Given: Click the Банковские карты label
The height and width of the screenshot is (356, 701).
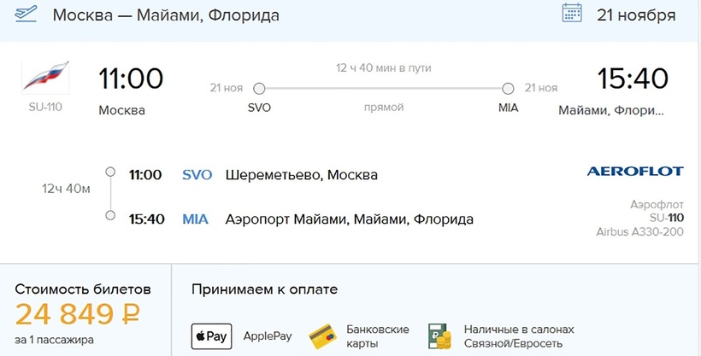Looking at the screenshot, I should [x=377, y=336].
